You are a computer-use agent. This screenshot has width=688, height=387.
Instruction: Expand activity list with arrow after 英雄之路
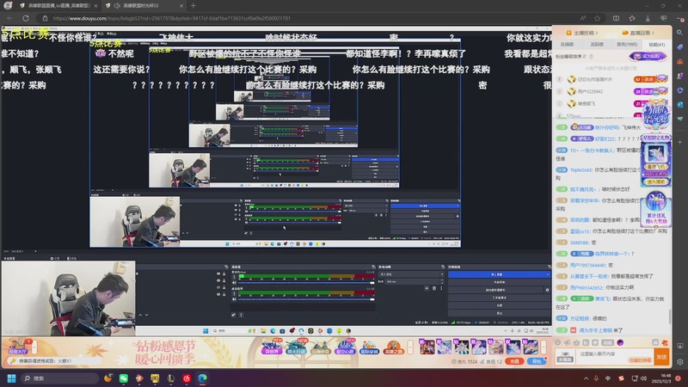click(410, 347)
